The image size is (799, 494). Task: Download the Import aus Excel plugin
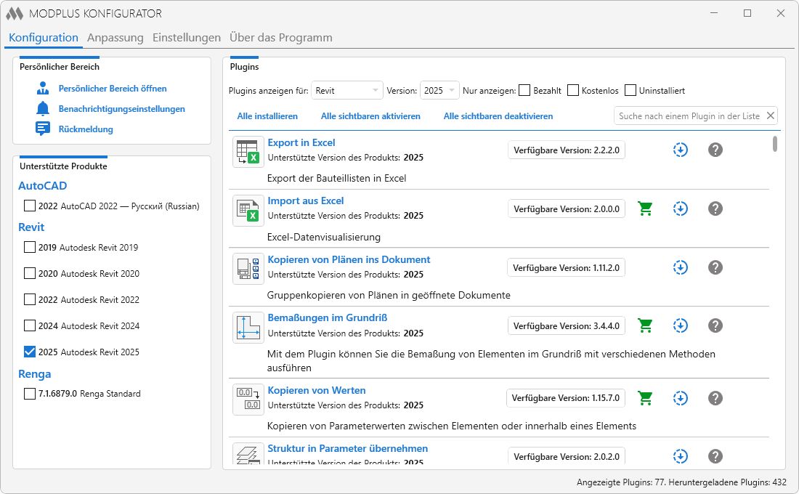click(681, 208)
